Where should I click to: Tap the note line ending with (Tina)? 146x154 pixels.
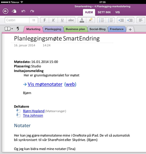[45, 149]
